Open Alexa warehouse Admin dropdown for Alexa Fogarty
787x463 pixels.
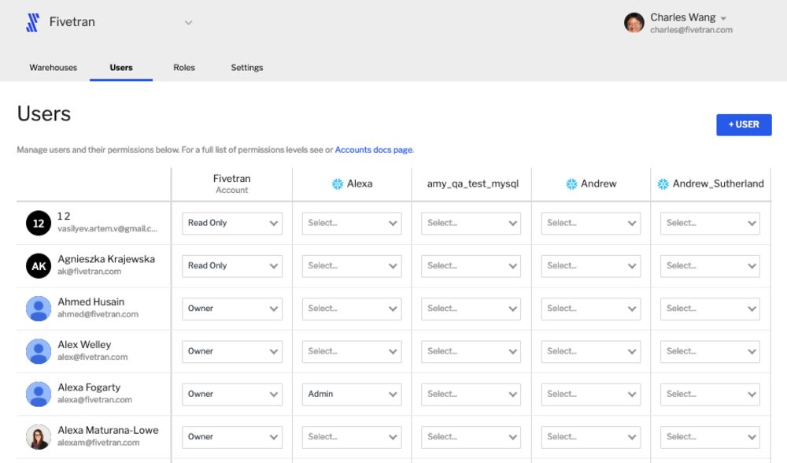[351, 394]
